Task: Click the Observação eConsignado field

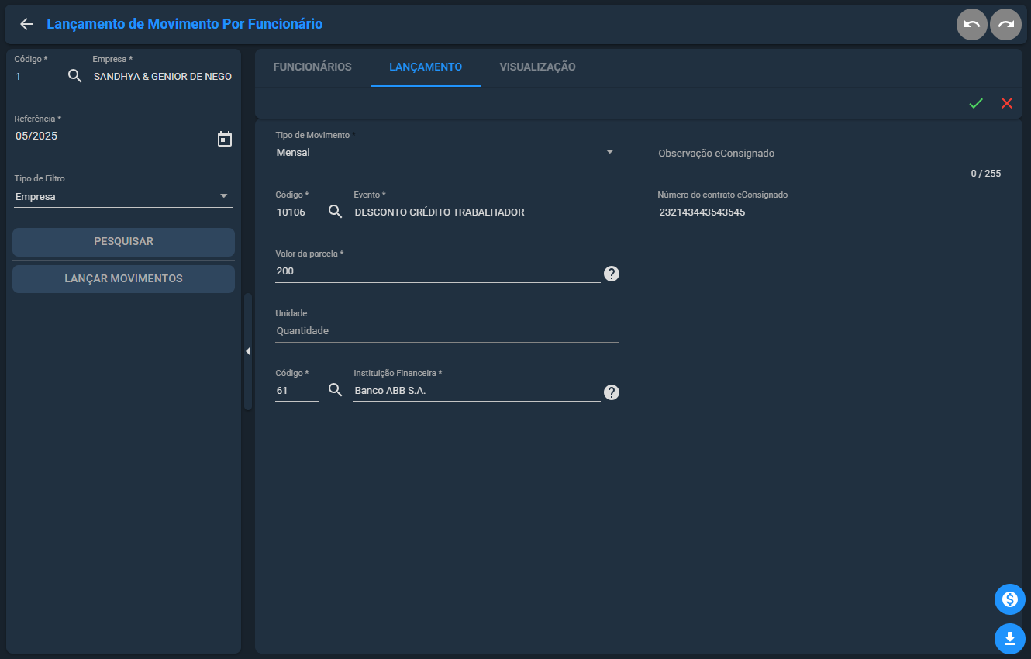Action: click(829, 154)
